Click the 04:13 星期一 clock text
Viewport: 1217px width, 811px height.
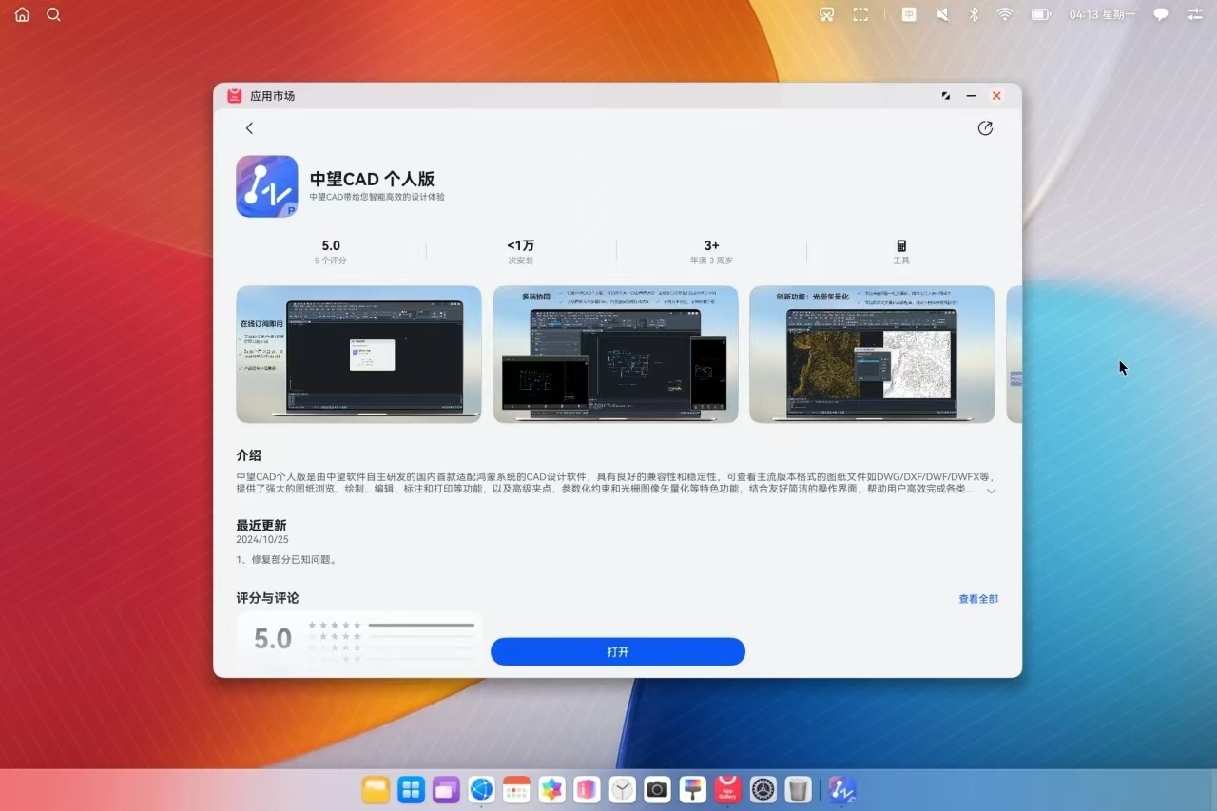coord(1102,14)
